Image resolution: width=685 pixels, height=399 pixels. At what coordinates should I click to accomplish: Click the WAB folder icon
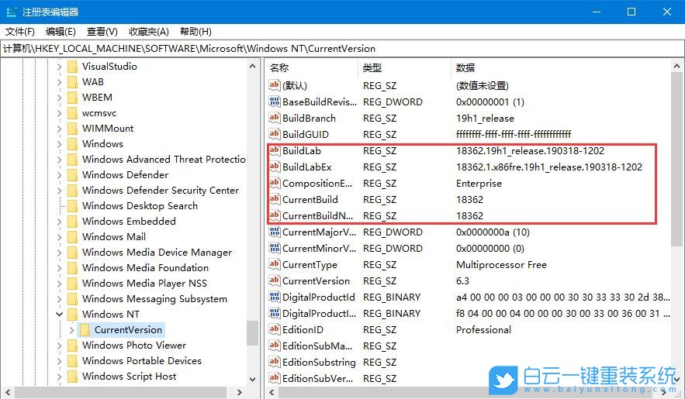click(x=72, y=82)
